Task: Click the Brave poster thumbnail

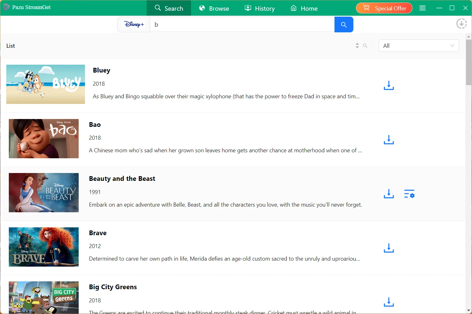Action: [44, 247]
